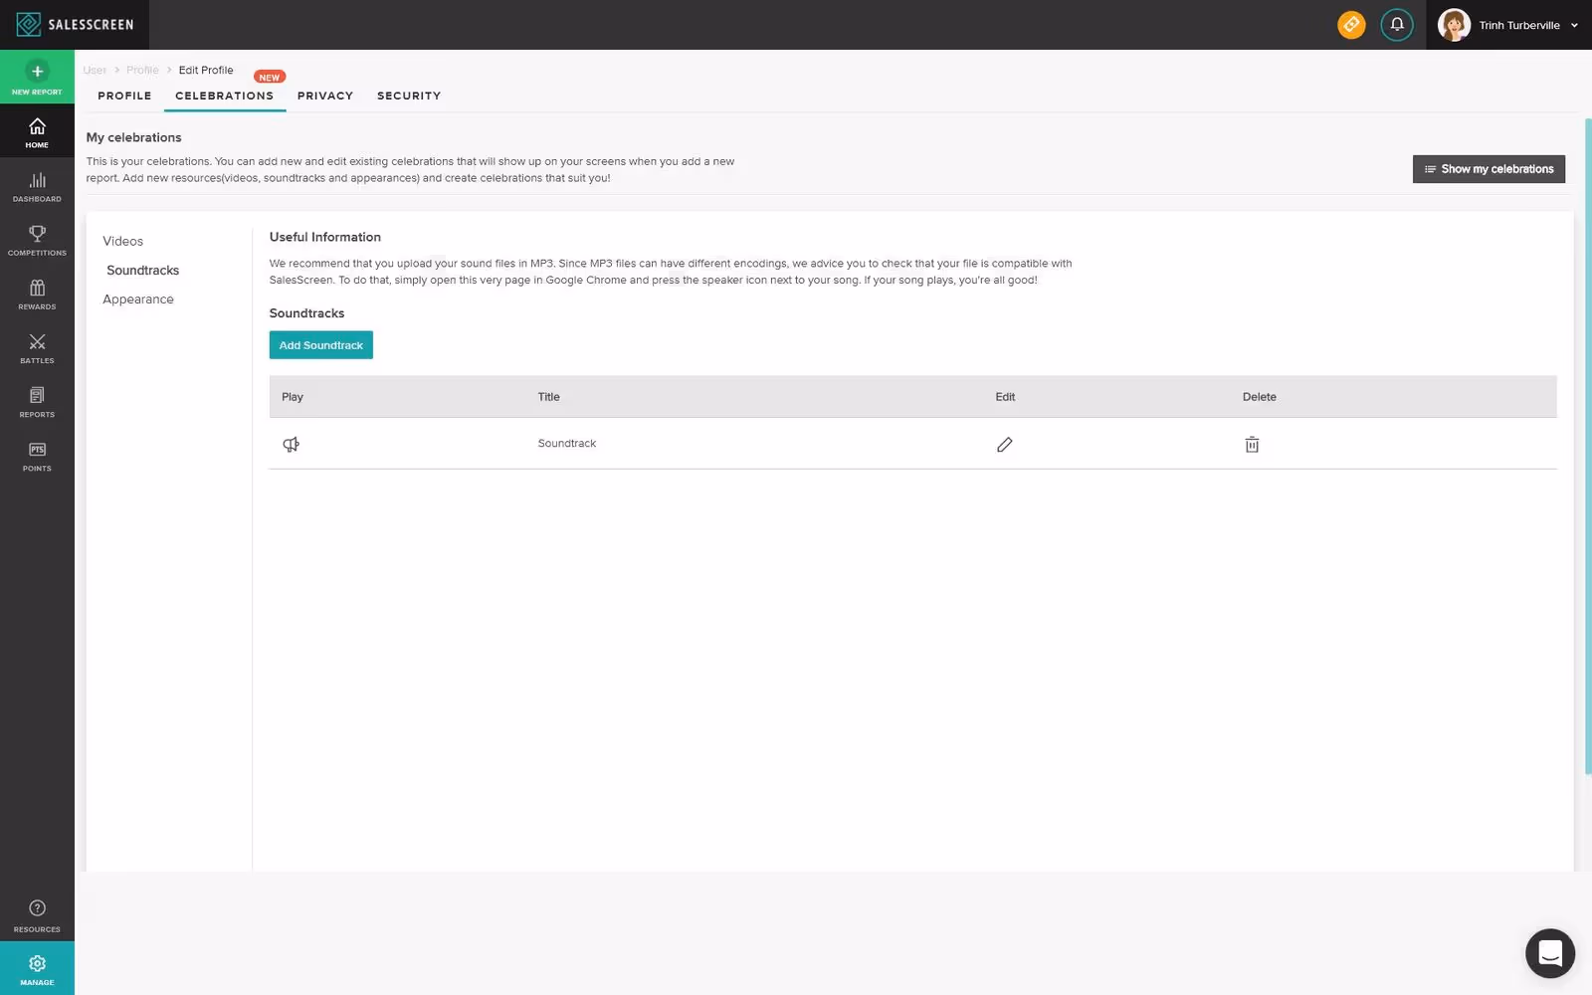Click Trinh Turberville's avatar
Viewport: 1592px width, 995px height.
click(1455, 25)
